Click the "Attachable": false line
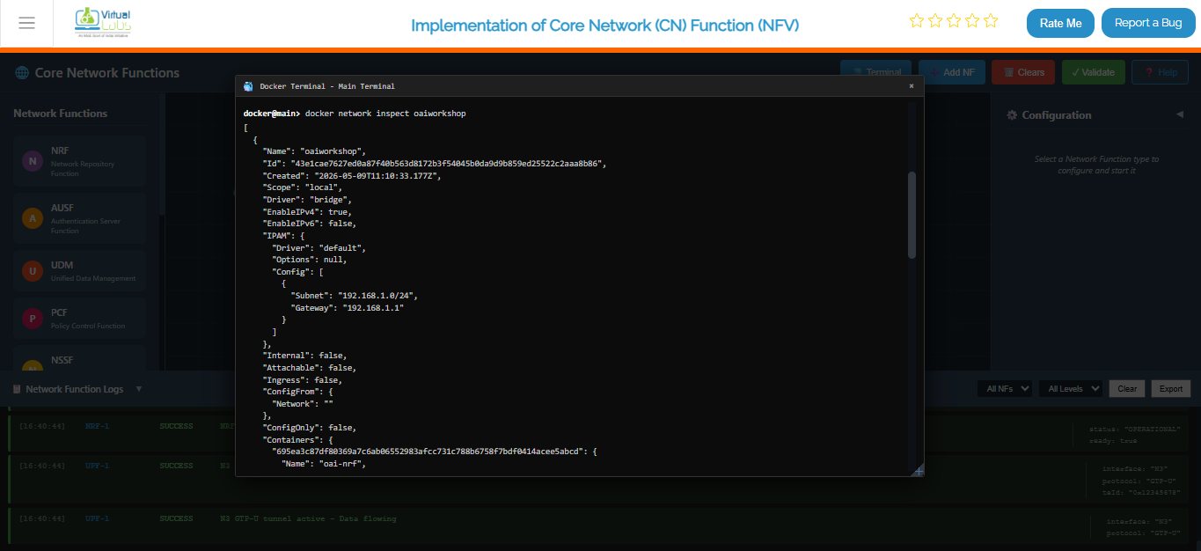The height and width of the screenshot is (551, 1201). [x=311, y=368]
